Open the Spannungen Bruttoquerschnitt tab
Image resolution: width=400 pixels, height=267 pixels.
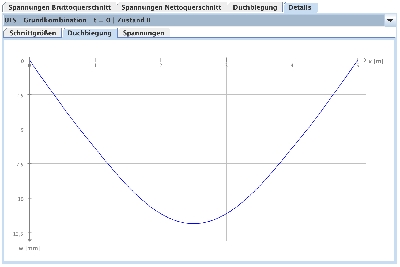[x=59, y=7]
